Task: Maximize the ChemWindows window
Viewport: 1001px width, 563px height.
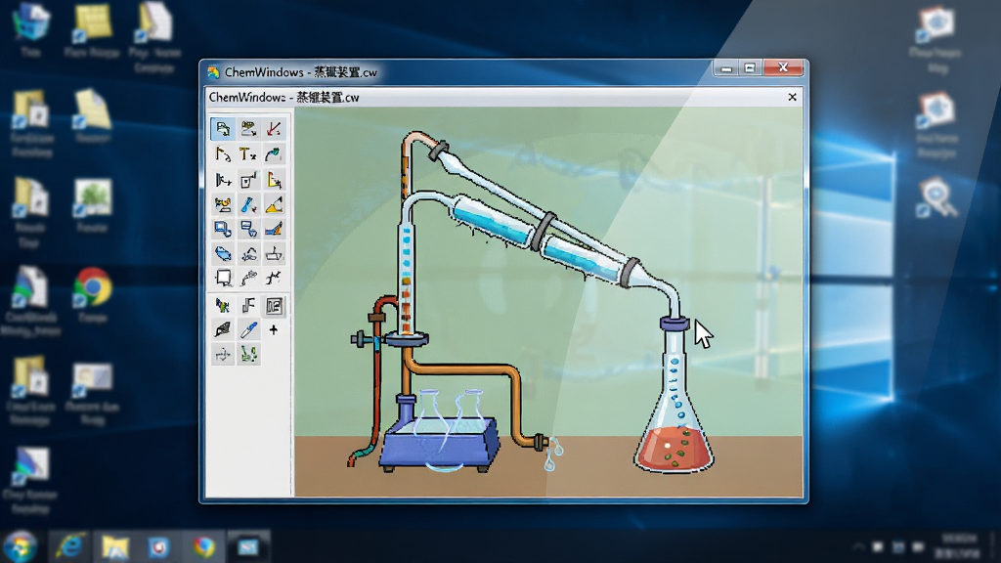Action: click(750, 67)
